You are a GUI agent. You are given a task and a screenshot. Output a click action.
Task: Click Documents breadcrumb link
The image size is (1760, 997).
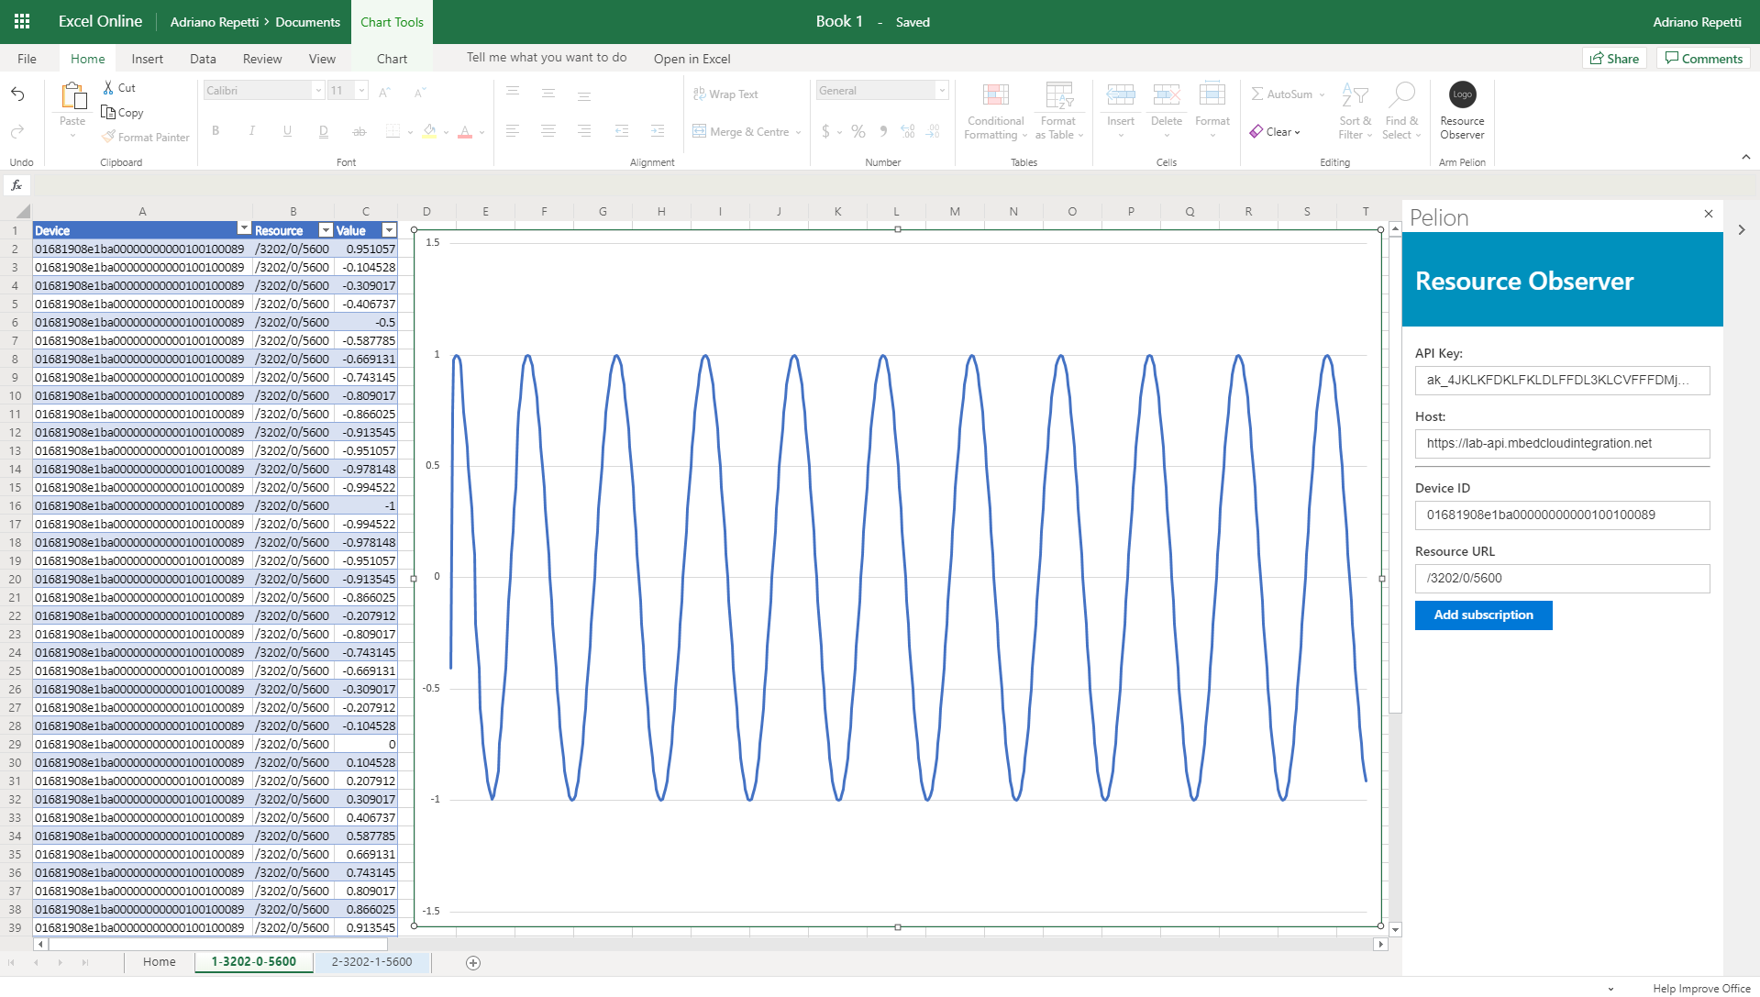[307, 22]
